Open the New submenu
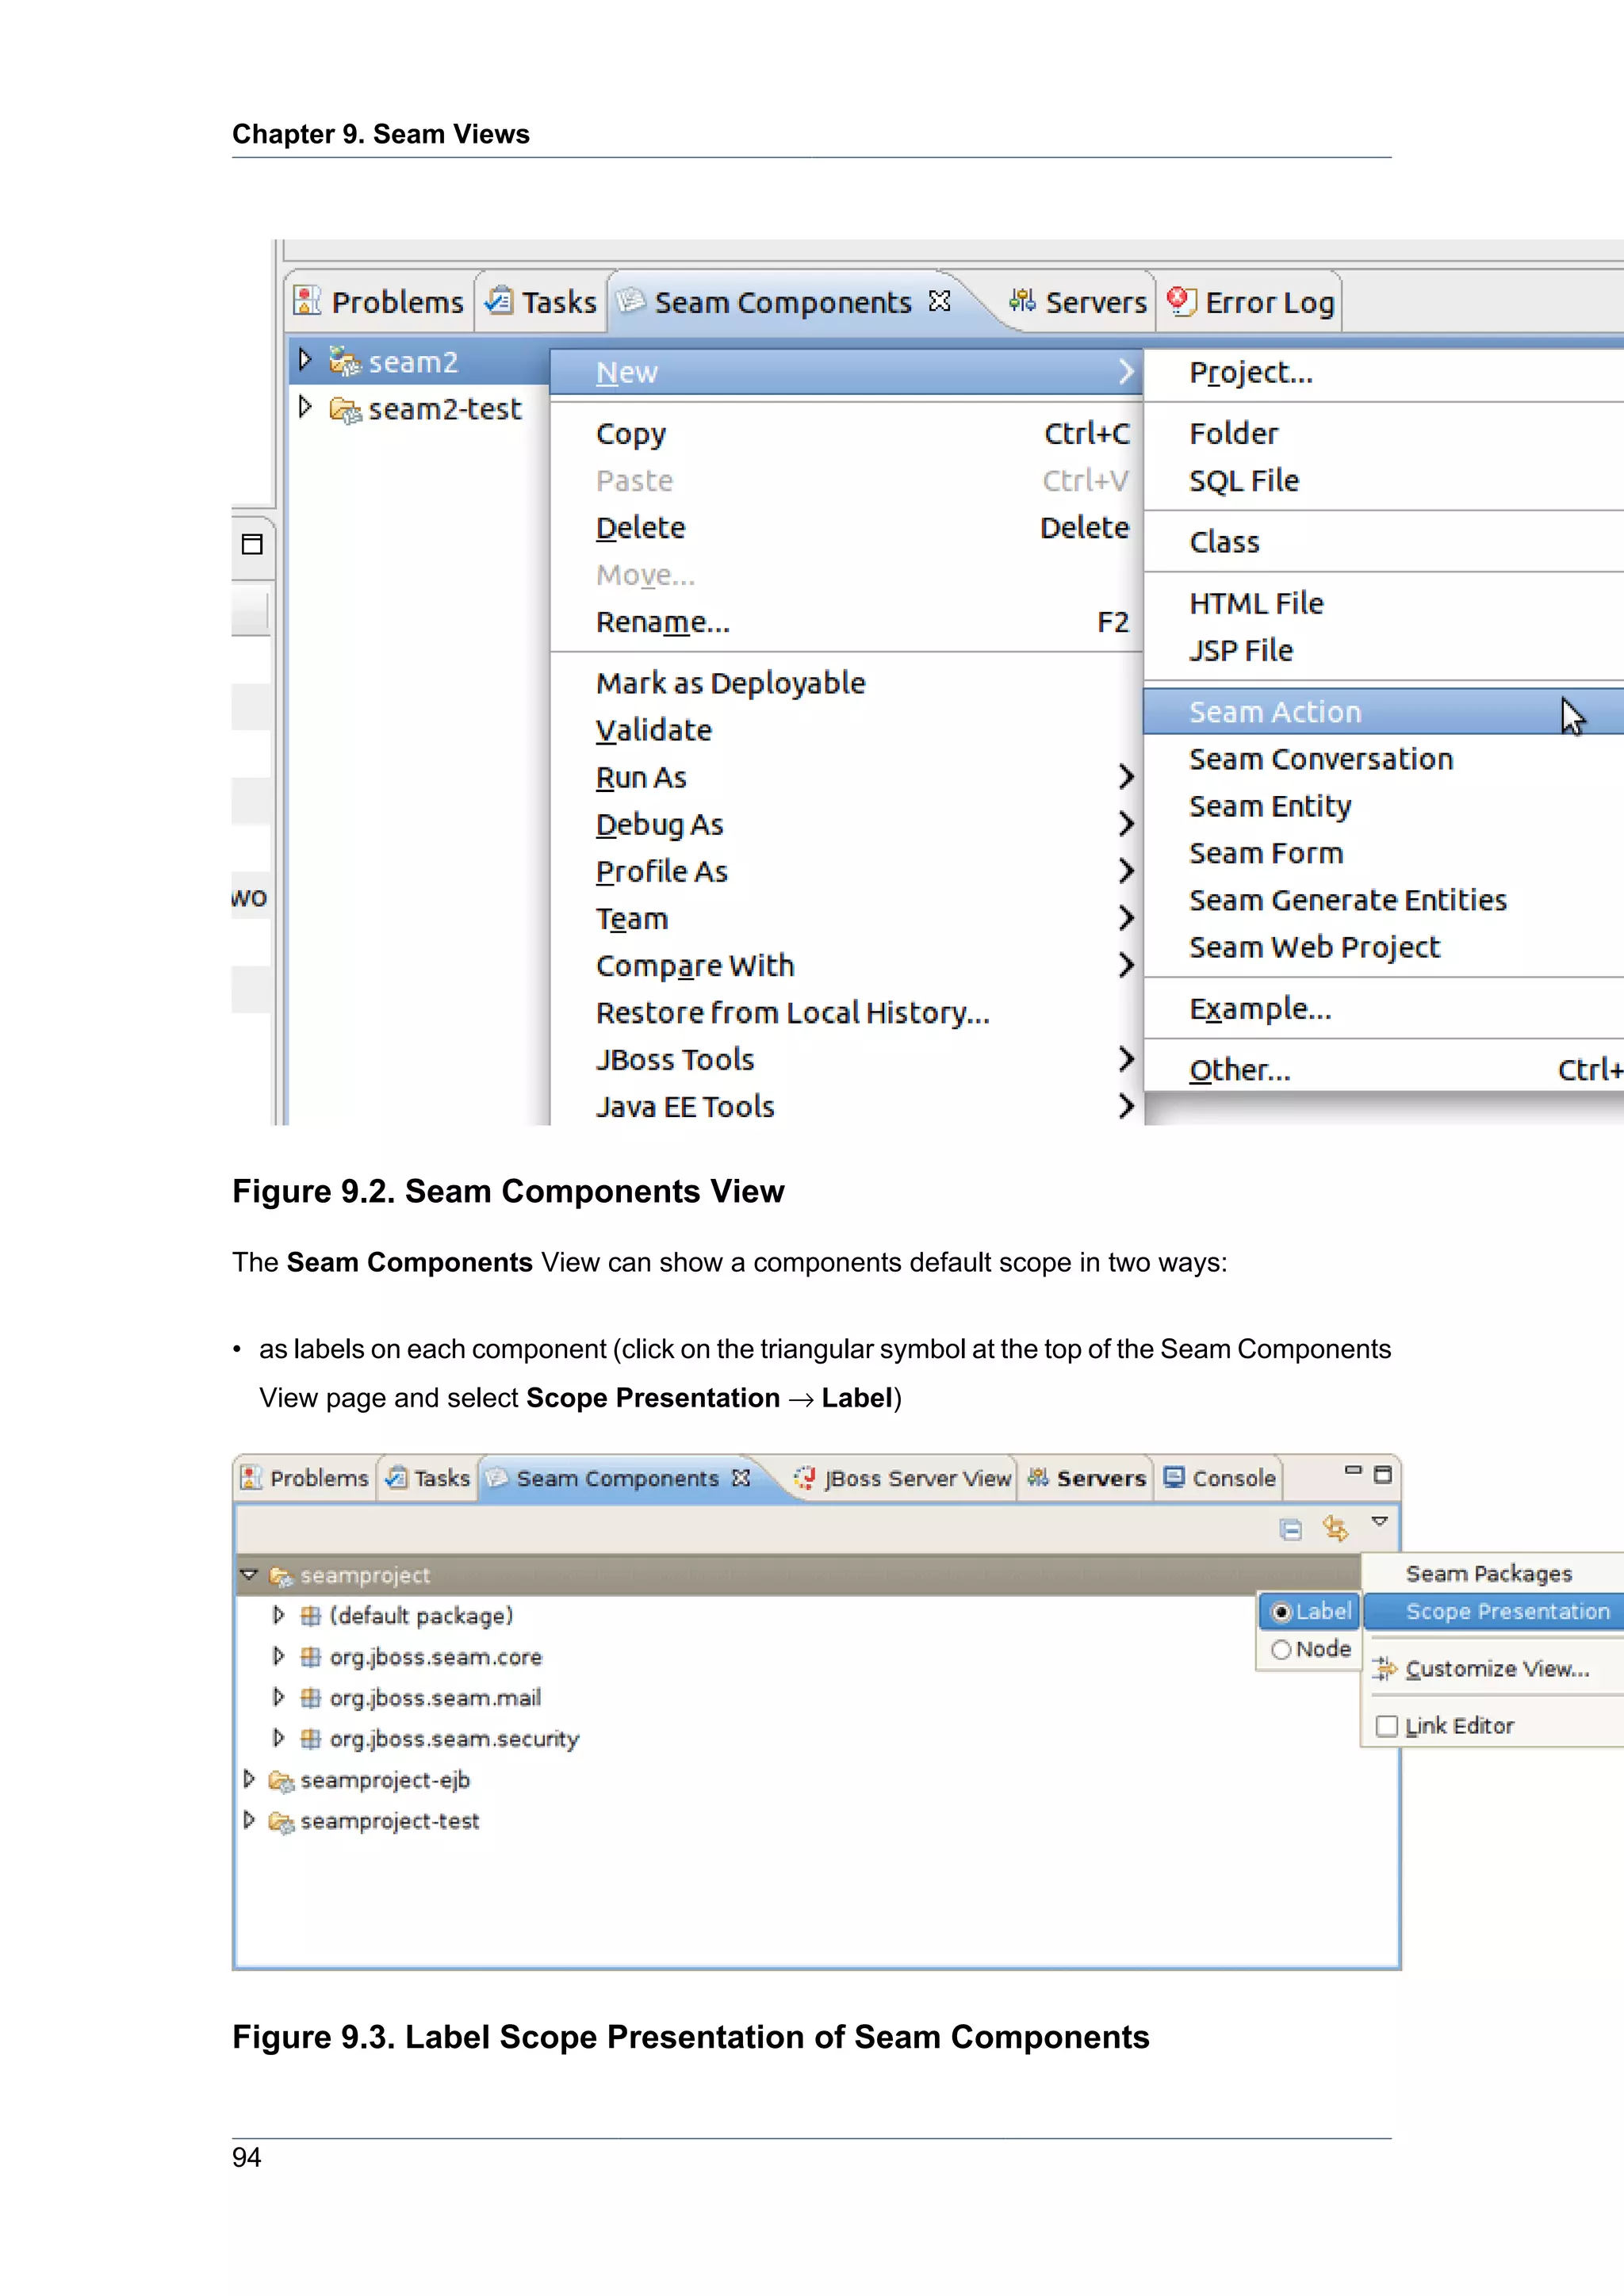 click(x=846, y=372)
